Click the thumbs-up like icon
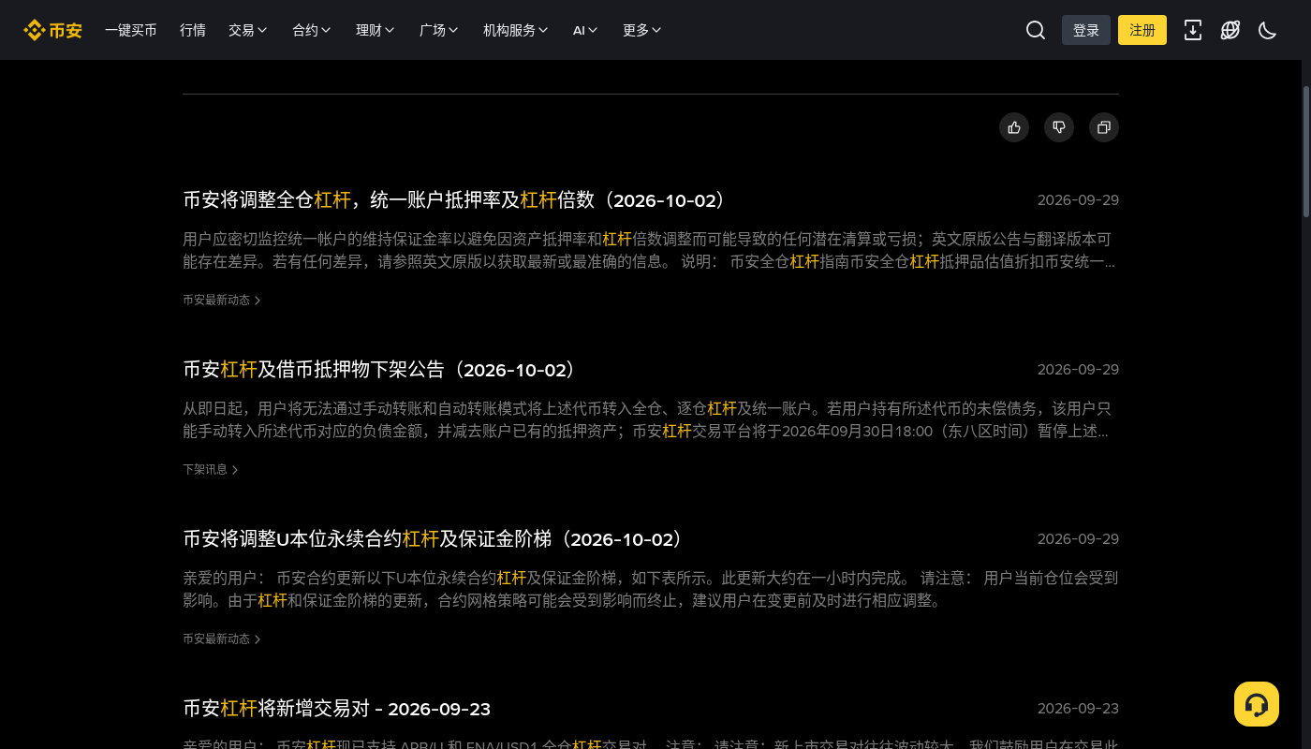The height and width of the screenshot is (749, 1311). click(x=1014, y=127)
